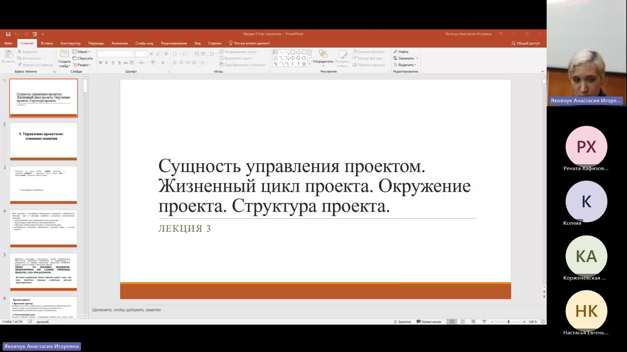Expand the shapes gallery more arrow
The image size is (627, 352).
coord(309,64)
